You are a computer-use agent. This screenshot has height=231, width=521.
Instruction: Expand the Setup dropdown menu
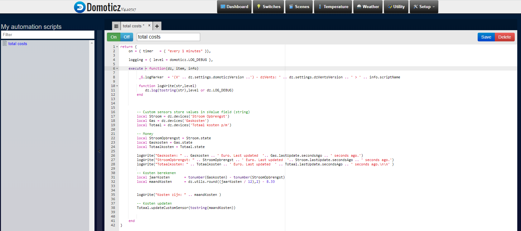tap(424, 7)
